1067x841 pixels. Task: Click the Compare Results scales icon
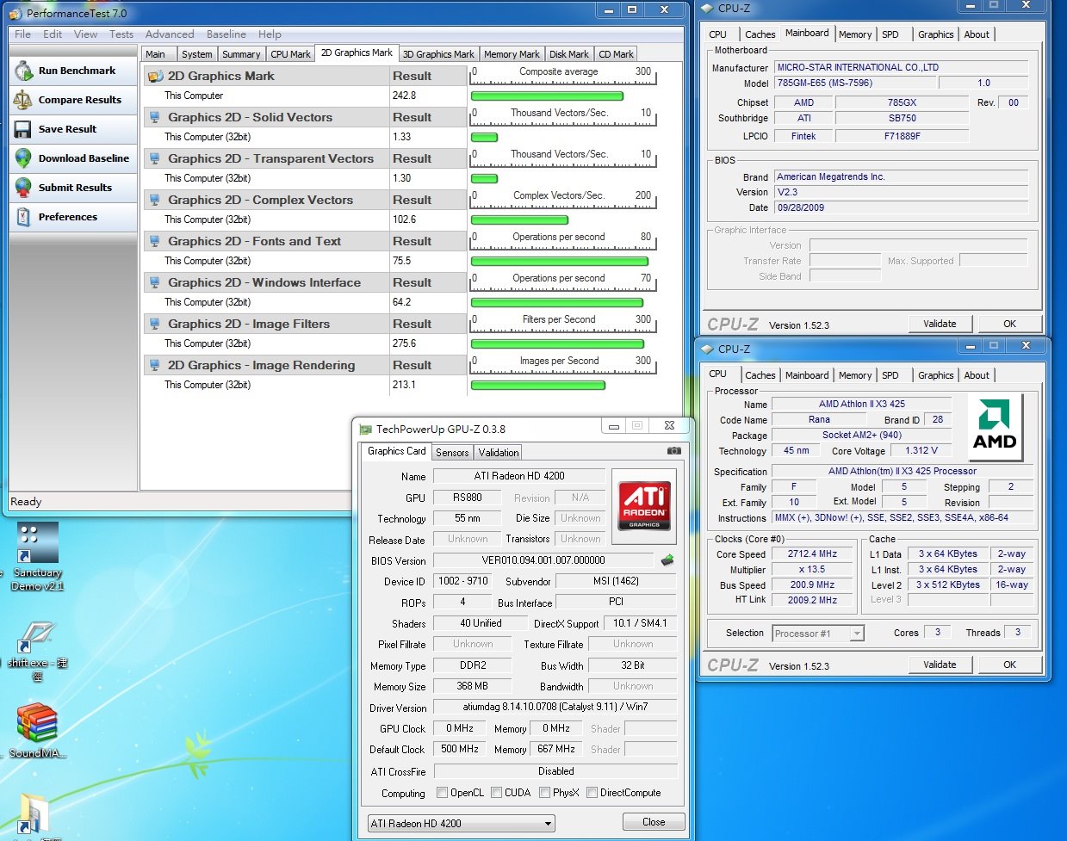[x=23, y=100]
